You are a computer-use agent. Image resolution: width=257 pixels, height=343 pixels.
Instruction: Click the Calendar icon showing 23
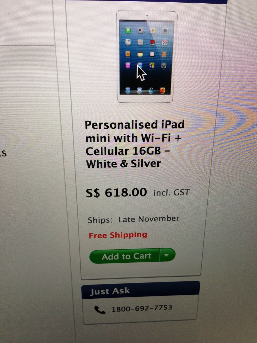[x=164, y=43]
